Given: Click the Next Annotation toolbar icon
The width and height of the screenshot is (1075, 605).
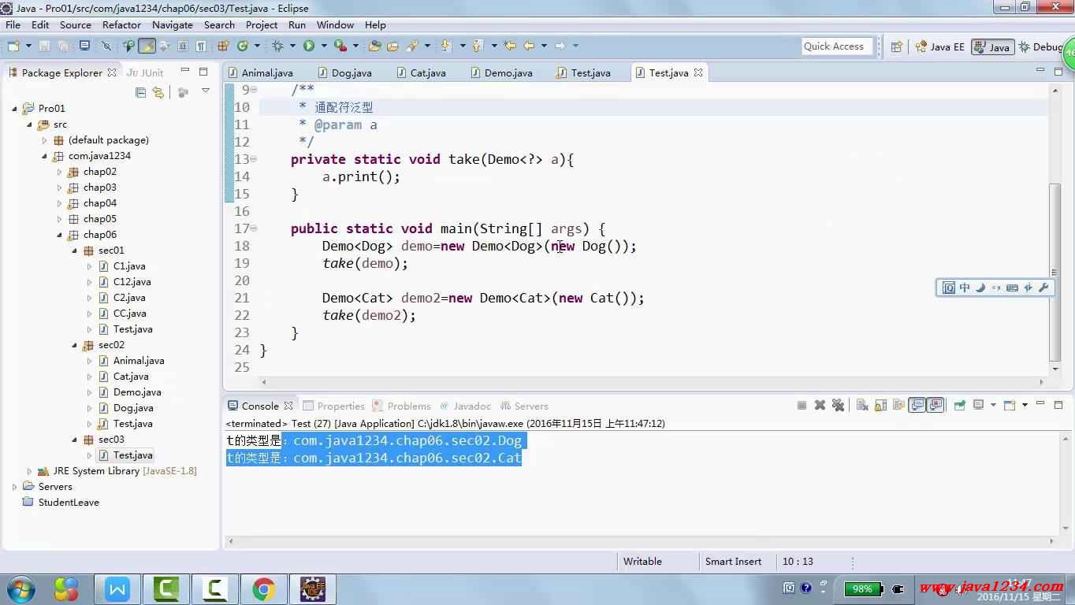Looking at the screenshot, I should click(x=446, y=46).
